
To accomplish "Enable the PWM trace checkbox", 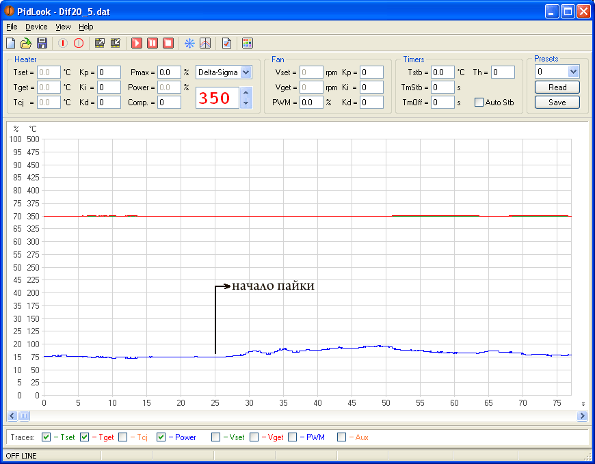I will pos(292,437).
